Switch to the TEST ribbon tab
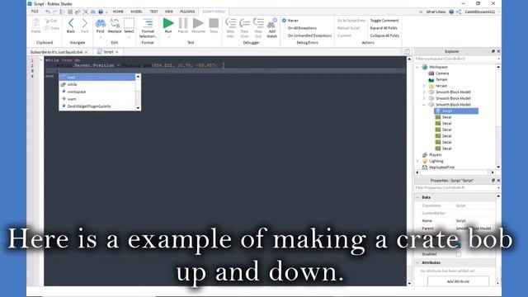 pyautogui.click(x=154, y=12)
